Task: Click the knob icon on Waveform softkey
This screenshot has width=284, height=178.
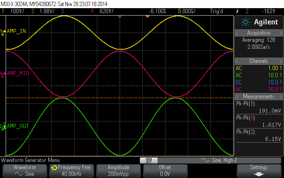Action: click(x=7, y=168)
